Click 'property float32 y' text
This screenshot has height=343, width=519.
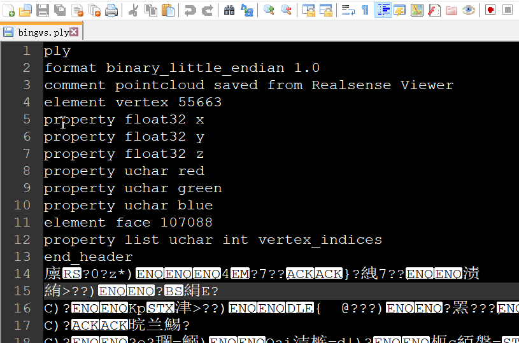tap(124, 137)
